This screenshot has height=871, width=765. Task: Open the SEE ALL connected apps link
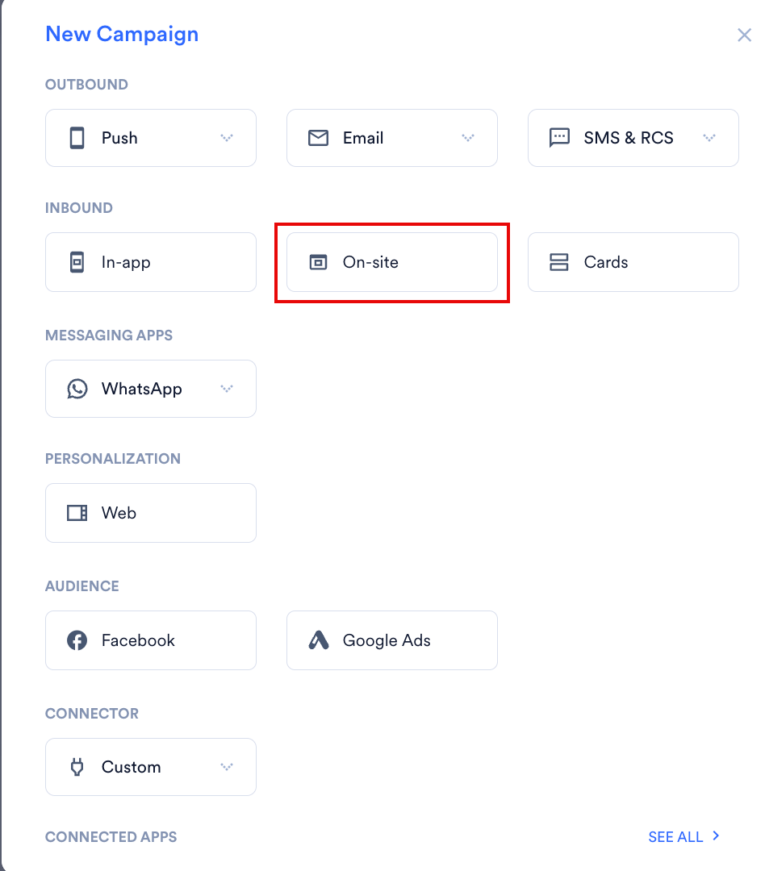click(683, 836)
